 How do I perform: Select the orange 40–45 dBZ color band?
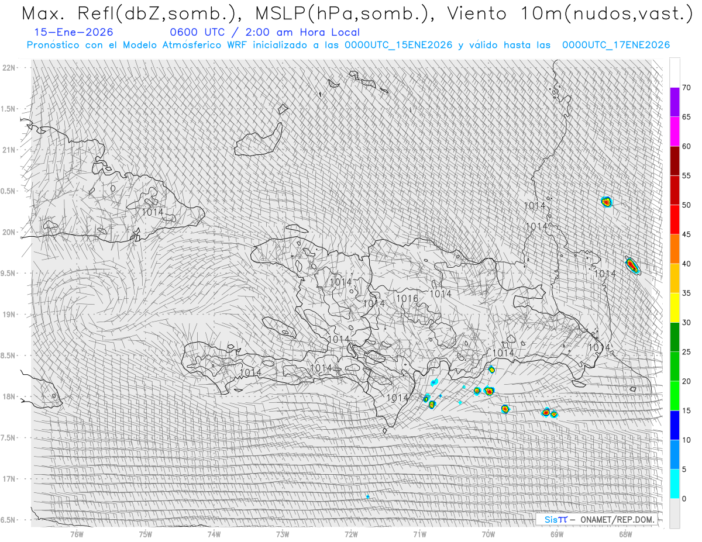(x=675, y=249)
